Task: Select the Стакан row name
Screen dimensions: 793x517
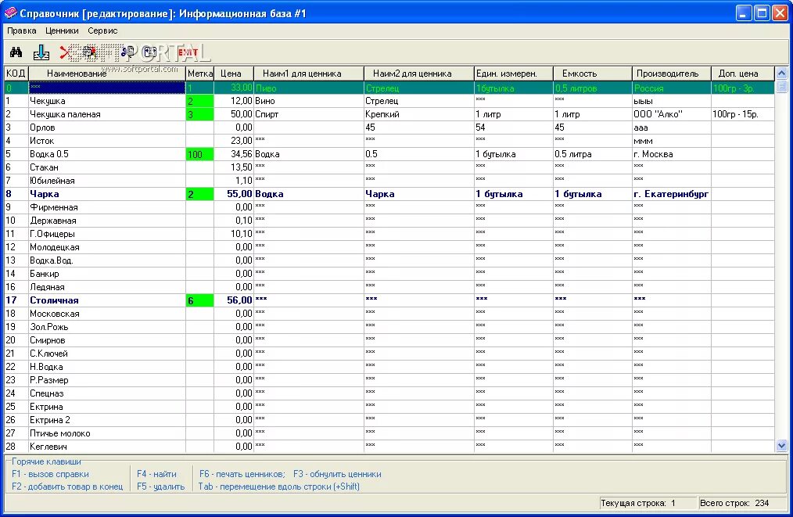Action: [x=107, y=167]
